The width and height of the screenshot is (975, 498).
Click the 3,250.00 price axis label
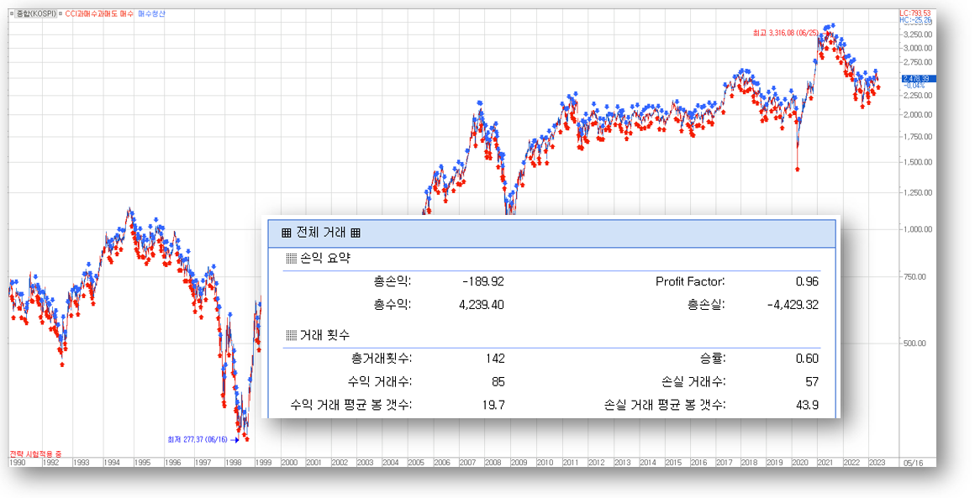[918, 34]
